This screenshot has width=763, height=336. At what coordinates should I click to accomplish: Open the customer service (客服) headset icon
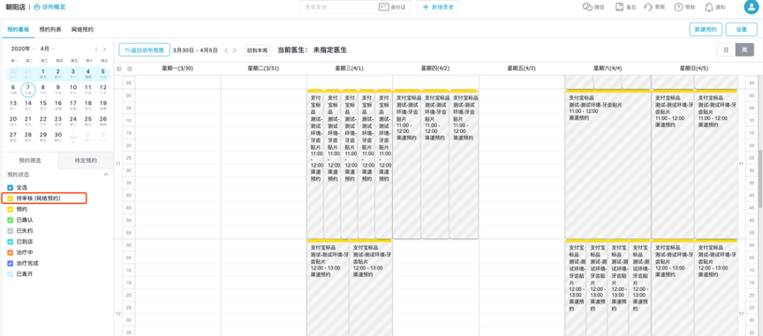click(647, 7)
